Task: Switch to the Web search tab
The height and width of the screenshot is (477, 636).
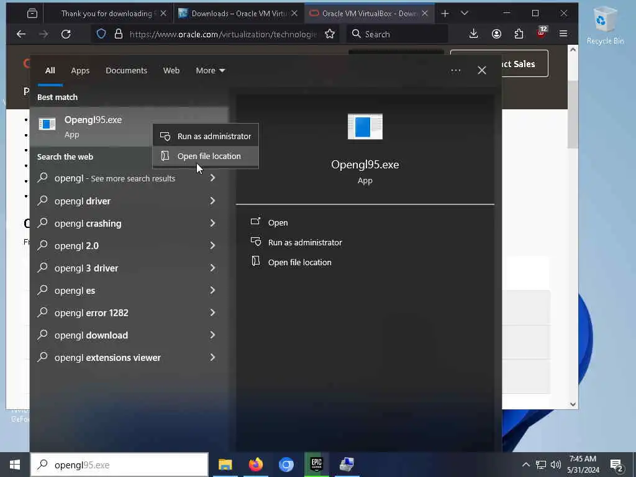Action: point(171,71)
